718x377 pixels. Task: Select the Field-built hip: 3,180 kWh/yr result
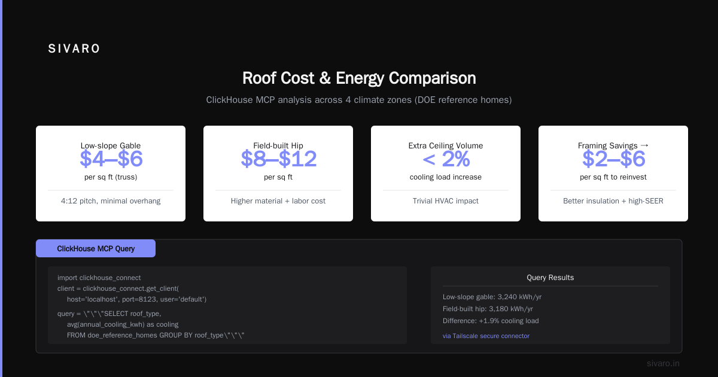pyautogui.click(x=488, y=309)
